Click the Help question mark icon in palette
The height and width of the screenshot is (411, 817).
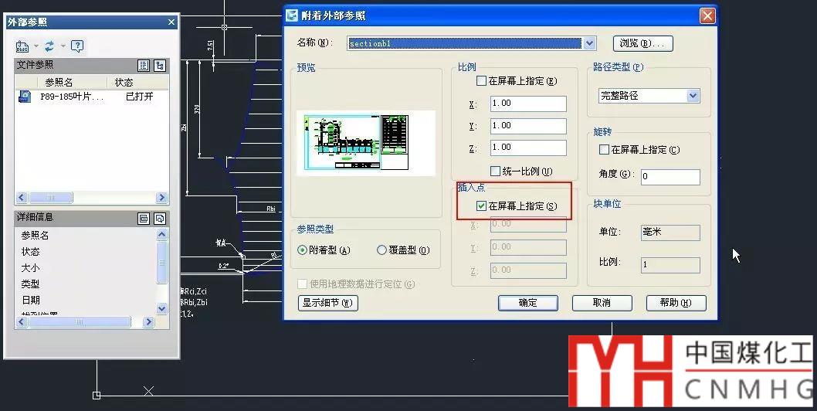(77, 46)
